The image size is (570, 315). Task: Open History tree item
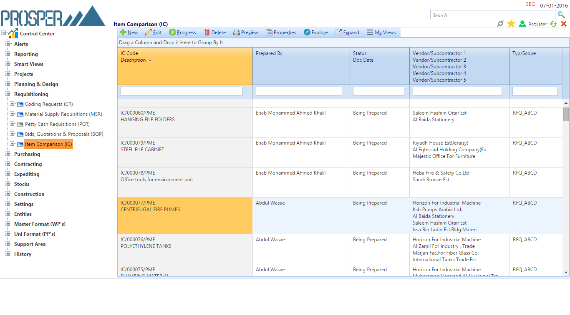(23, 254)
